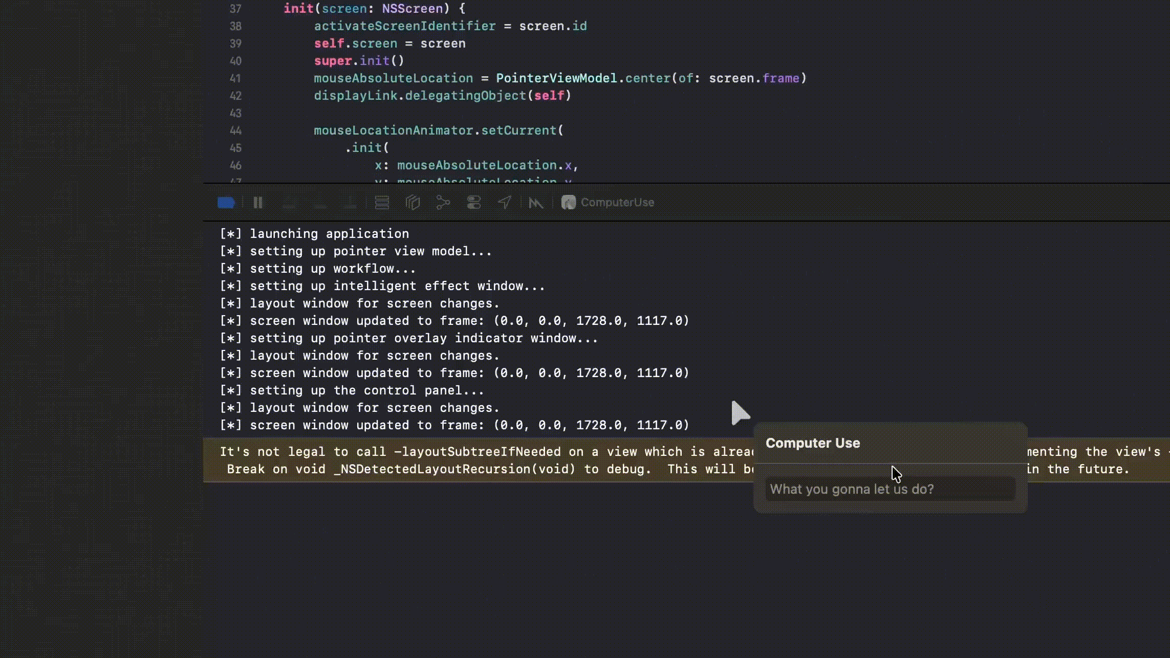
Task: Click line number 41 in gutter
Action: 235,78
